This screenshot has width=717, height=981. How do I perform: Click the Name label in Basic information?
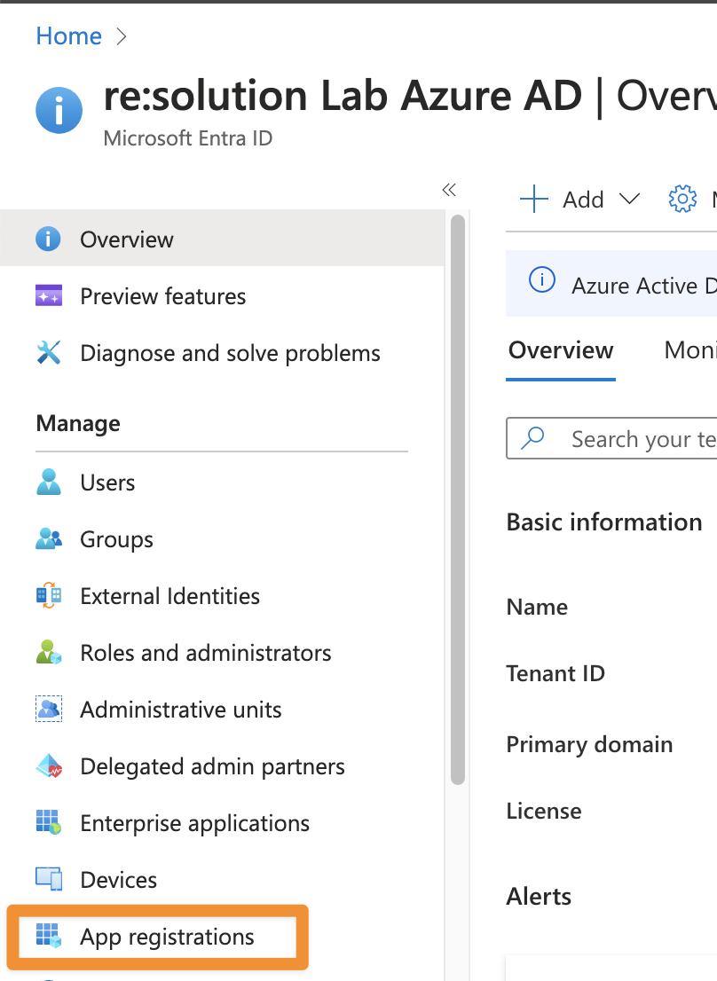[537, 607]
